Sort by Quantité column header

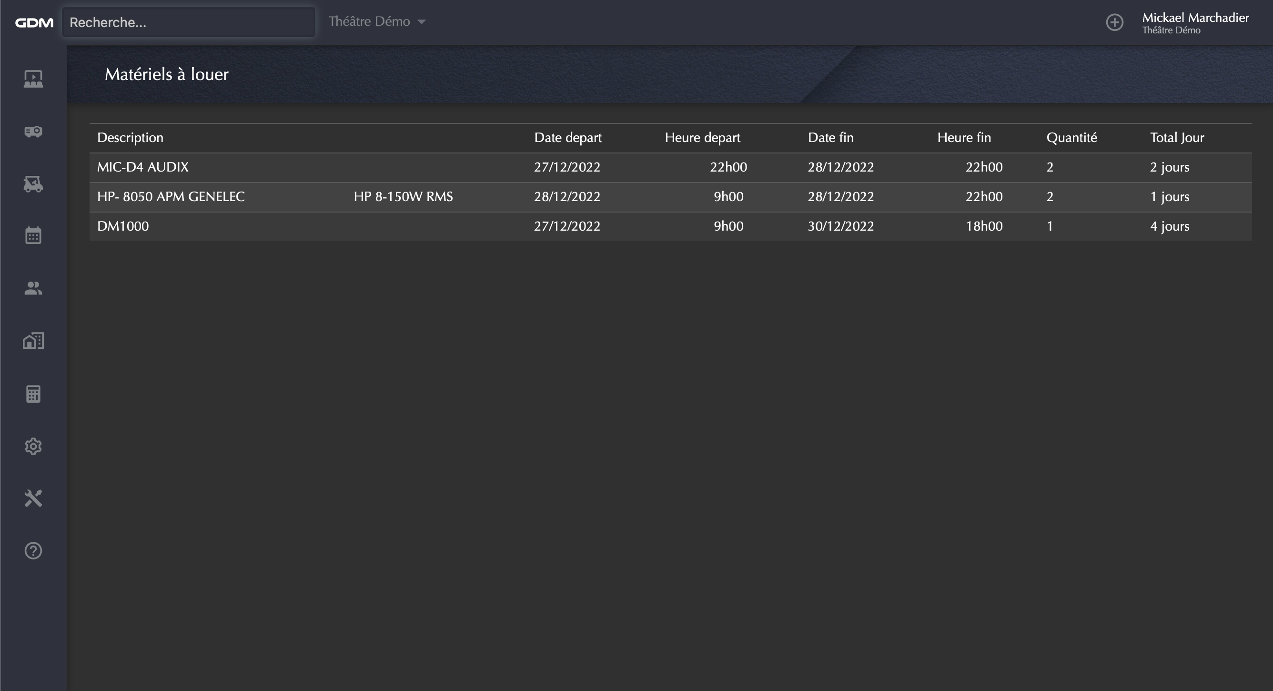click(x=1071, y=137)
